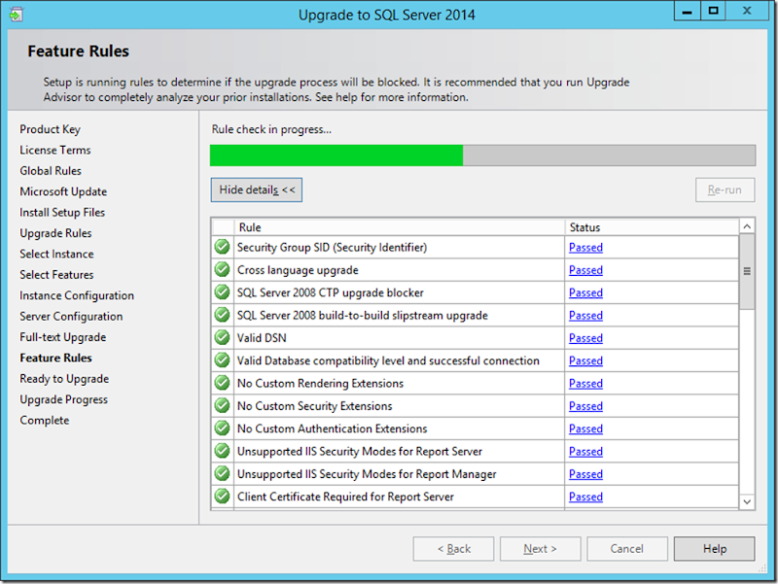Click the scroll down arrow of rule list
Image resolution: width=778 pixels, height=584 pixels.
pyautogui.click(x=747, y=501)
